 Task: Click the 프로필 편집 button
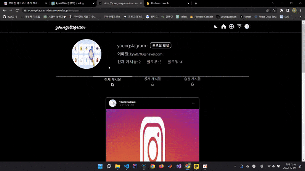click(x=161, y=45)
